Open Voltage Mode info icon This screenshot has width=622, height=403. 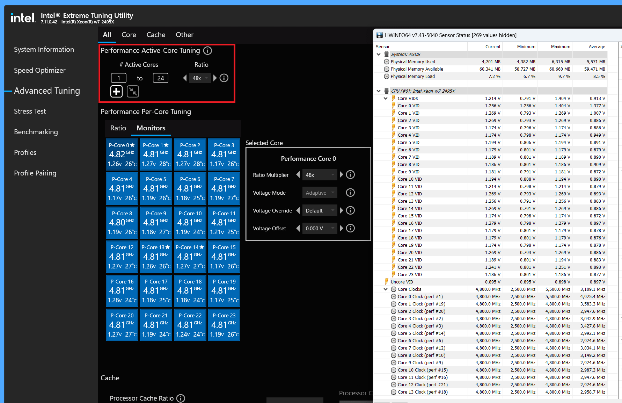(x=350, y=193)
